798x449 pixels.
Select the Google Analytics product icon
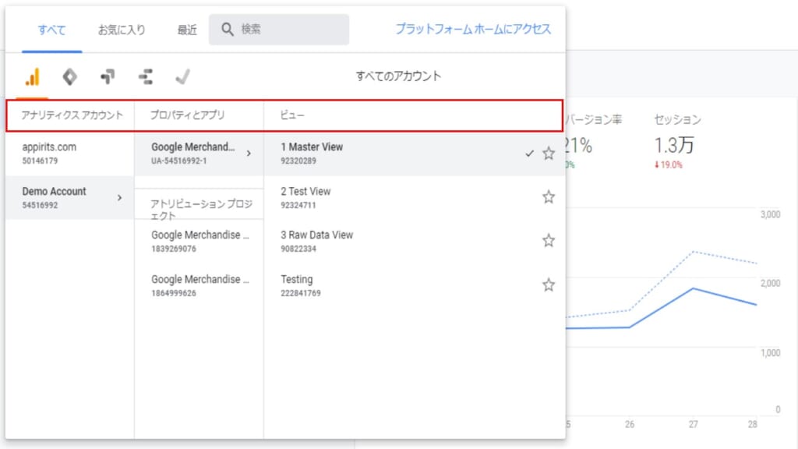click(33, 77)
